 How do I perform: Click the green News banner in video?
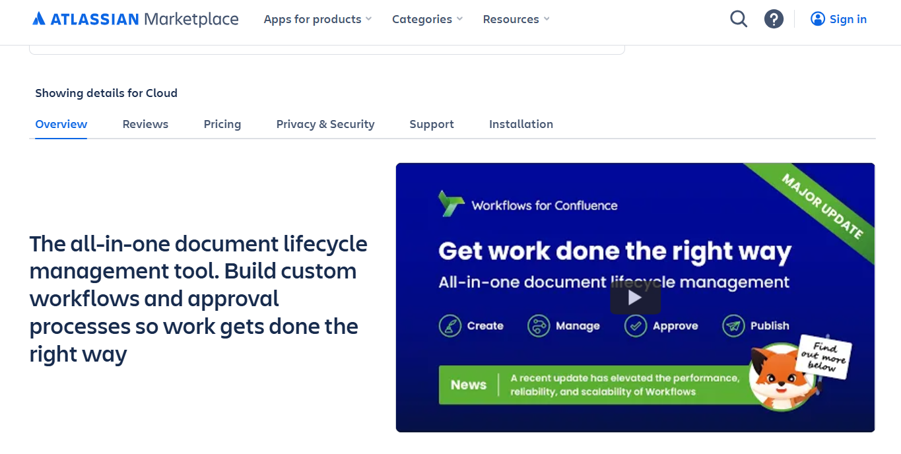click(x=587, y=385)
